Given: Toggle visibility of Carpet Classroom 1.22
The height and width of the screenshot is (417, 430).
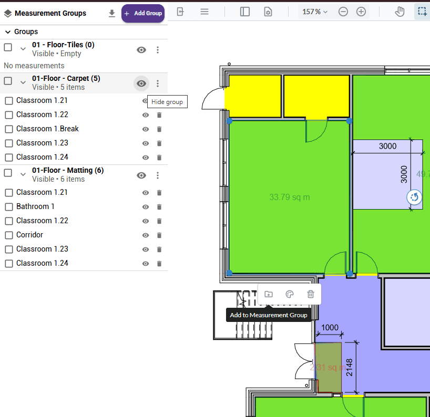Looking at the screenshot, I should (146, 115).
